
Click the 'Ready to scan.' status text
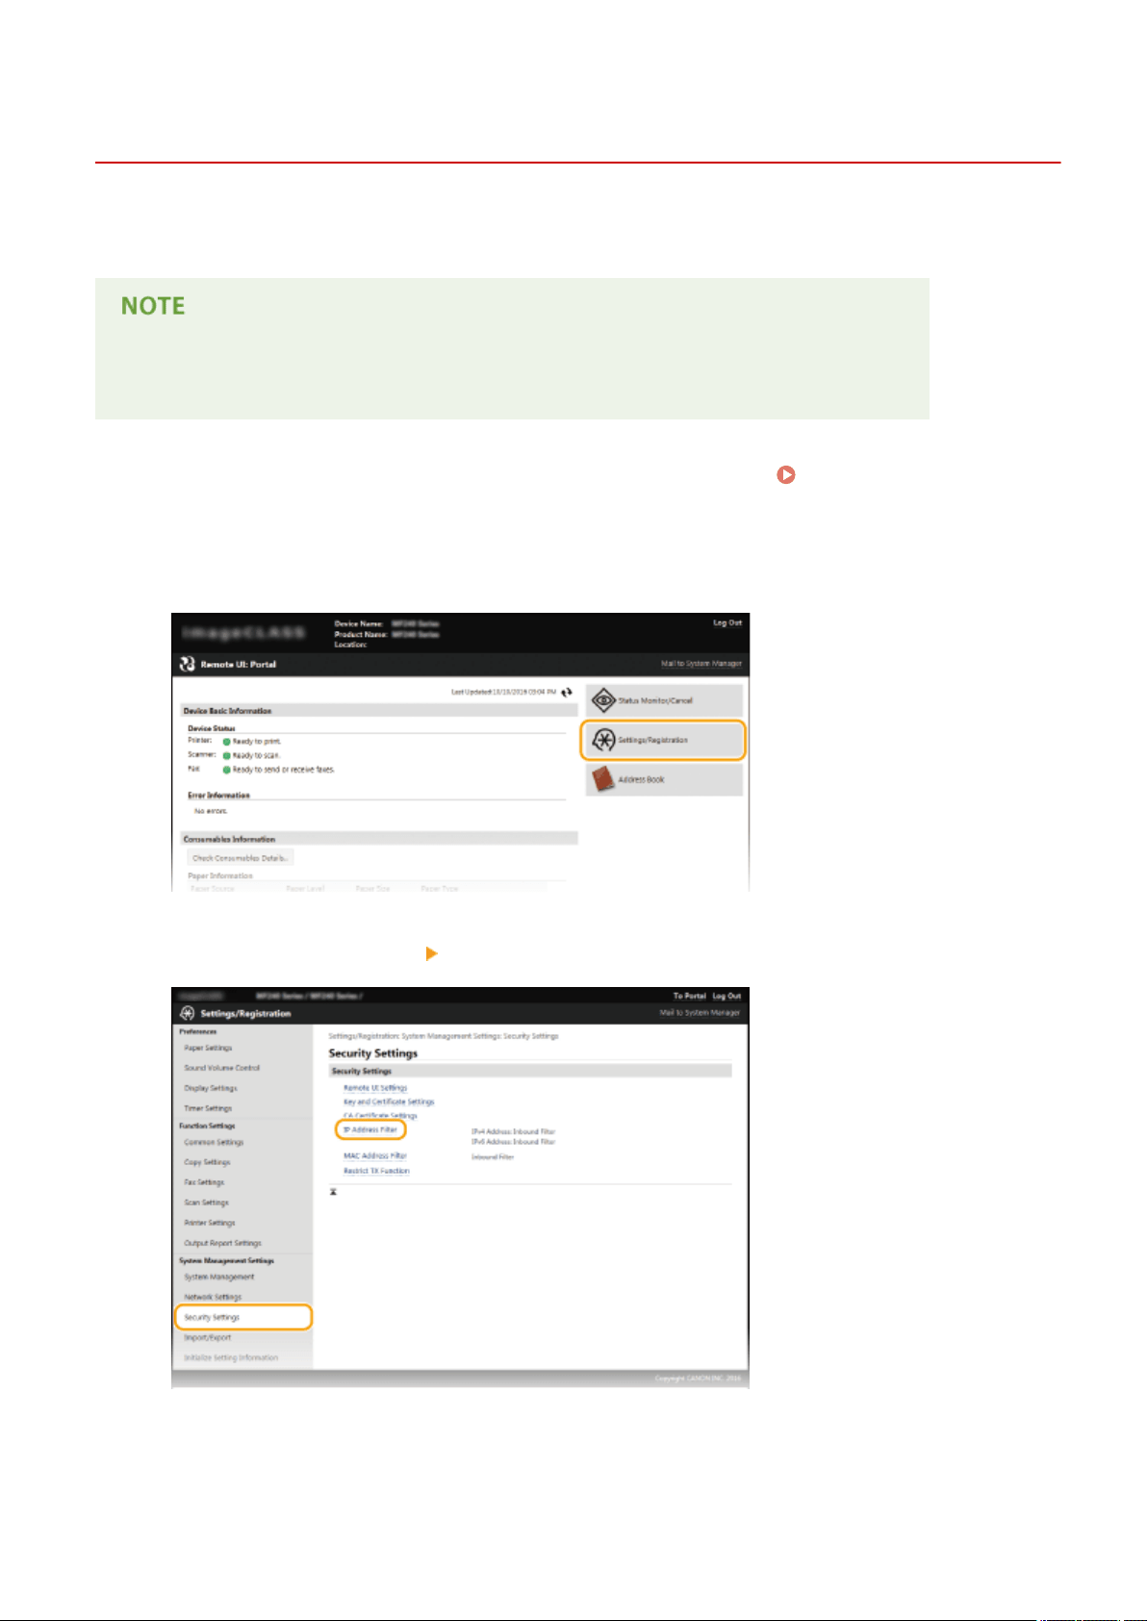point(256,755)
